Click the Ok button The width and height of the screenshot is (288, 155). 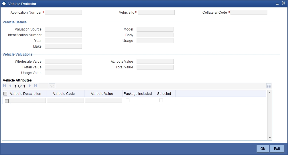263,149
